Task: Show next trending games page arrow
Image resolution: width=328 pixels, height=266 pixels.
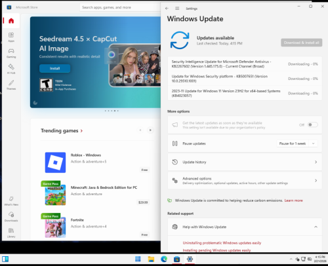Action: pos(150,130)
